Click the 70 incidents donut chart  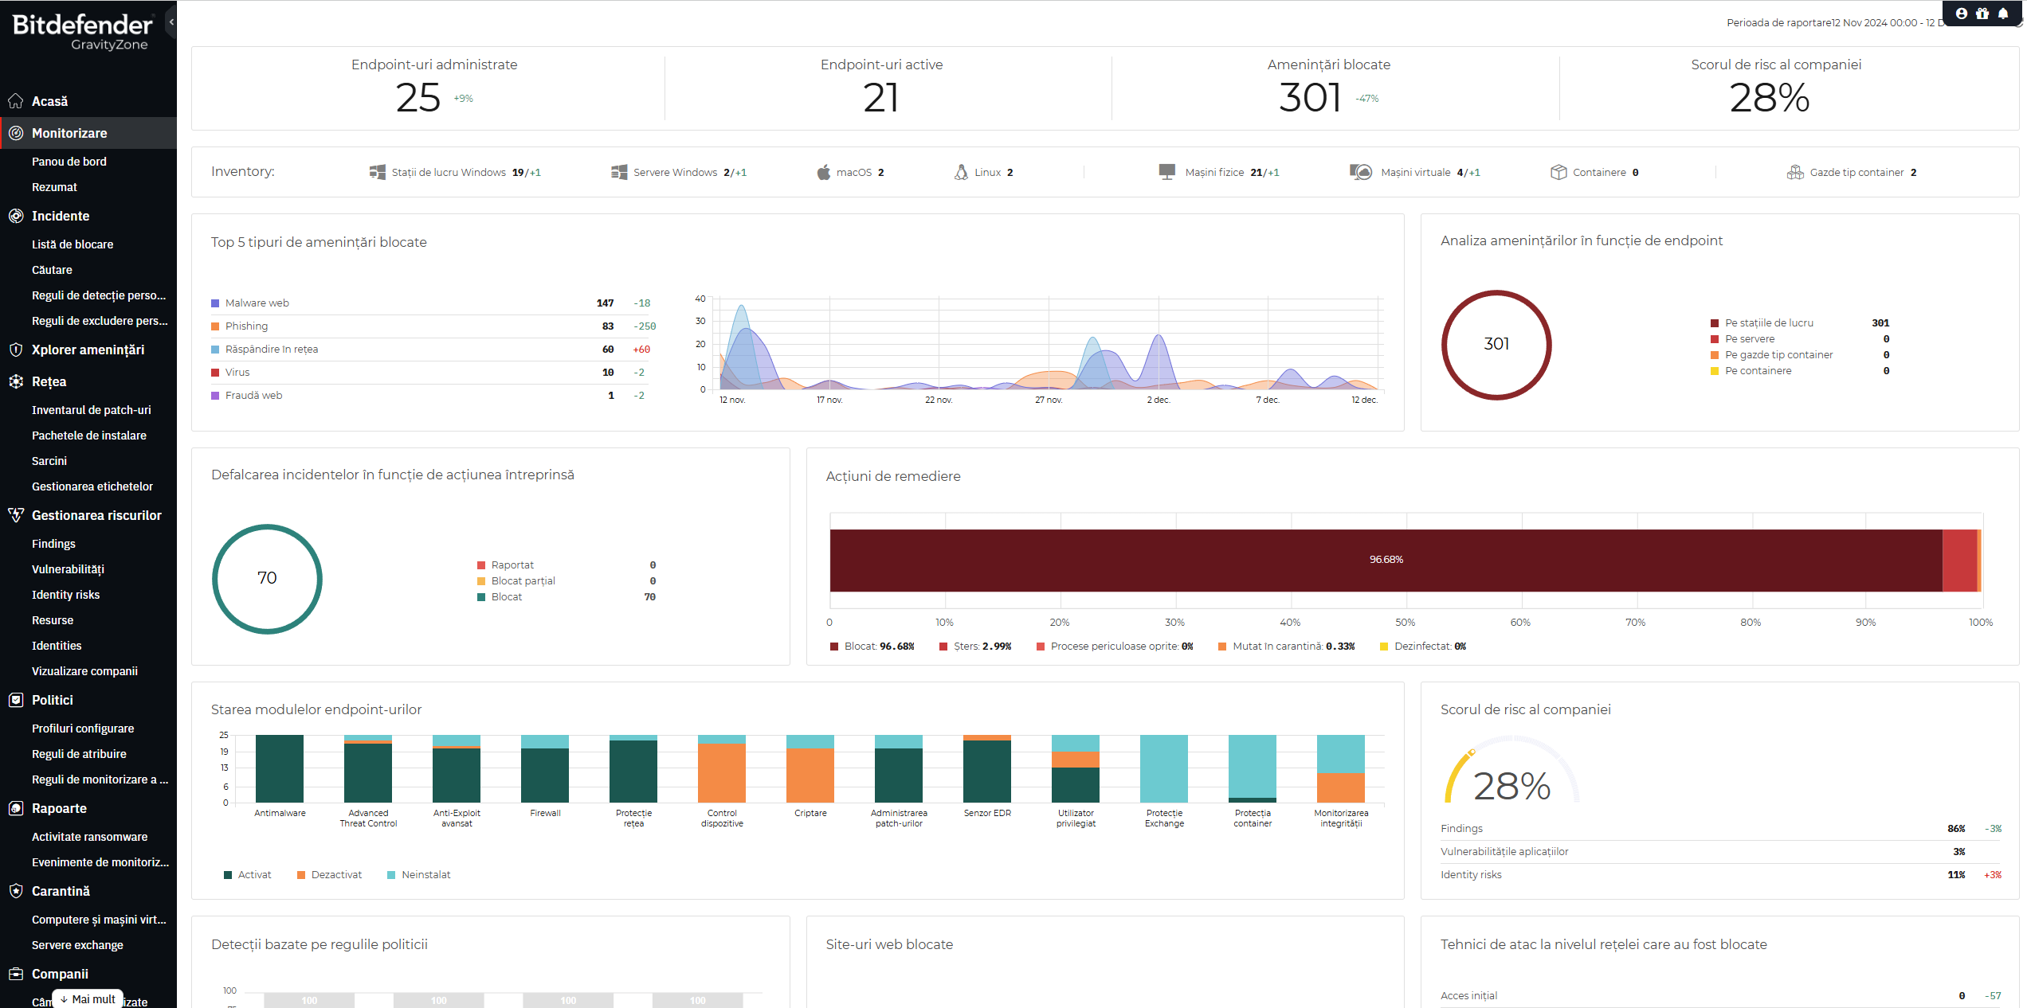[267, 579]
